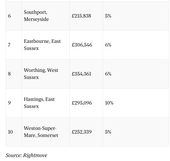170x161 pixels.
Task: Select the £306,546 price value
Action: click(82, 45)
